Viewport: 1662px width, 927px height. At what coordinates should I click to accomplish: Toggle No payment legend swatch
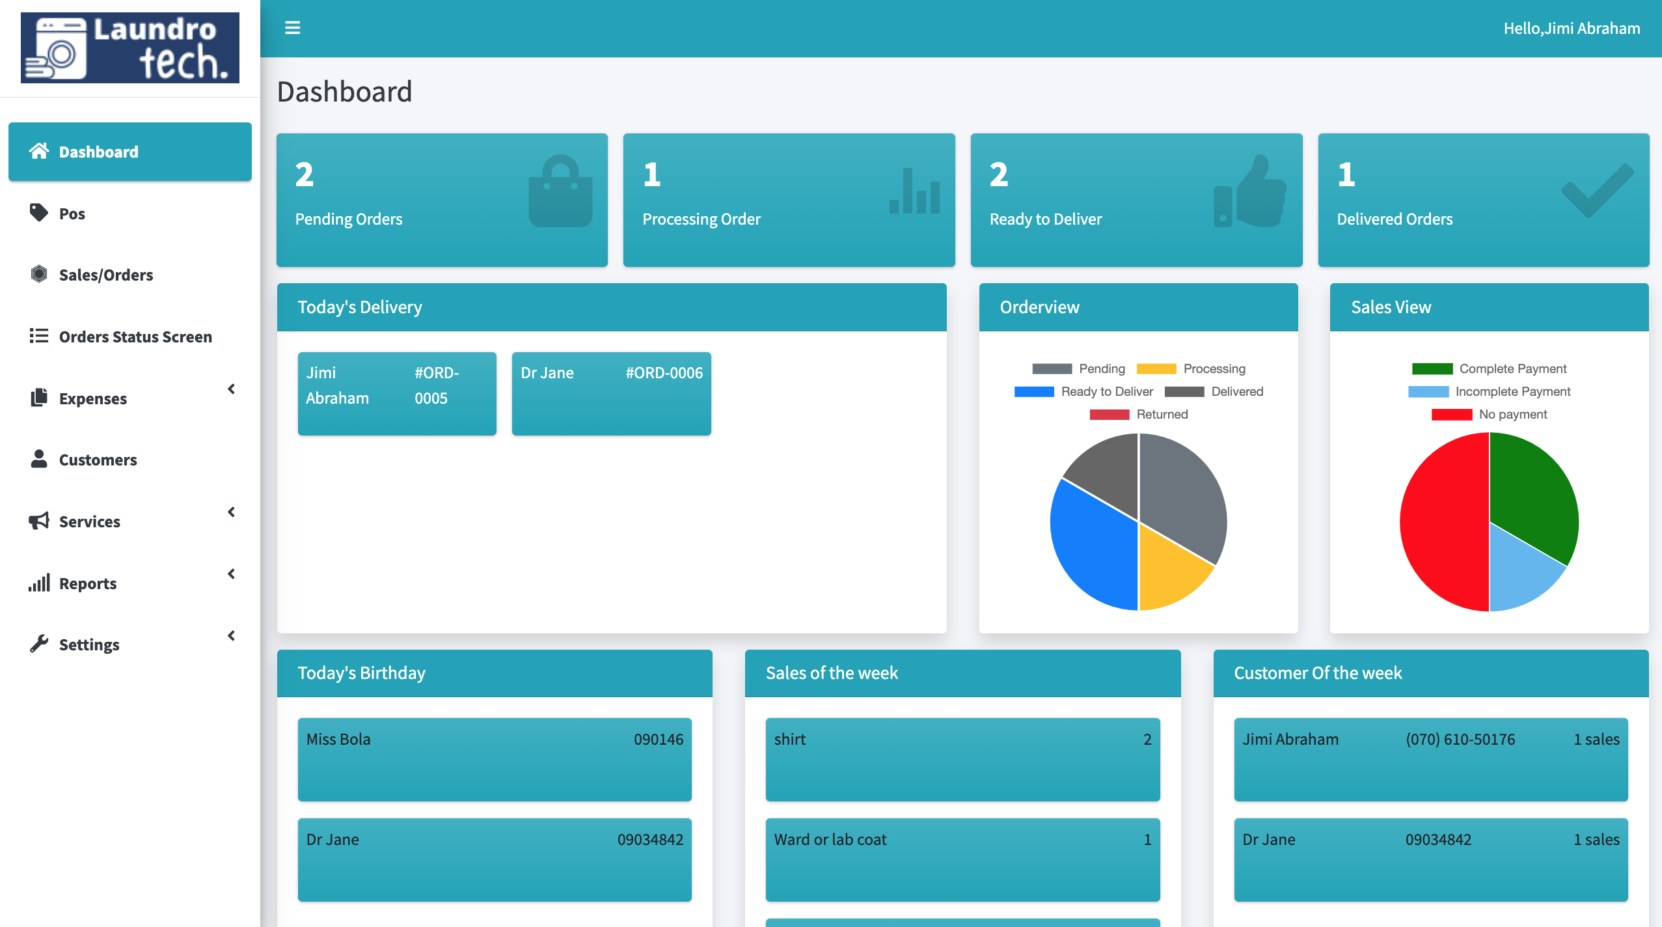pyautogui.click(x=1452, y=414)
